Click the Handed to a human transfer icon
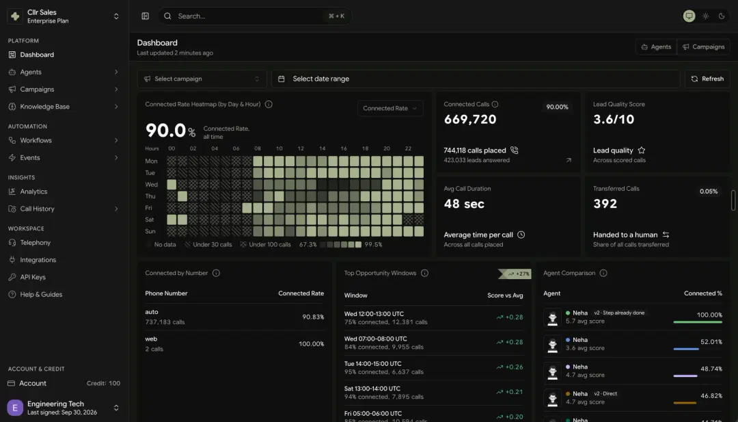 pos(666,235)
